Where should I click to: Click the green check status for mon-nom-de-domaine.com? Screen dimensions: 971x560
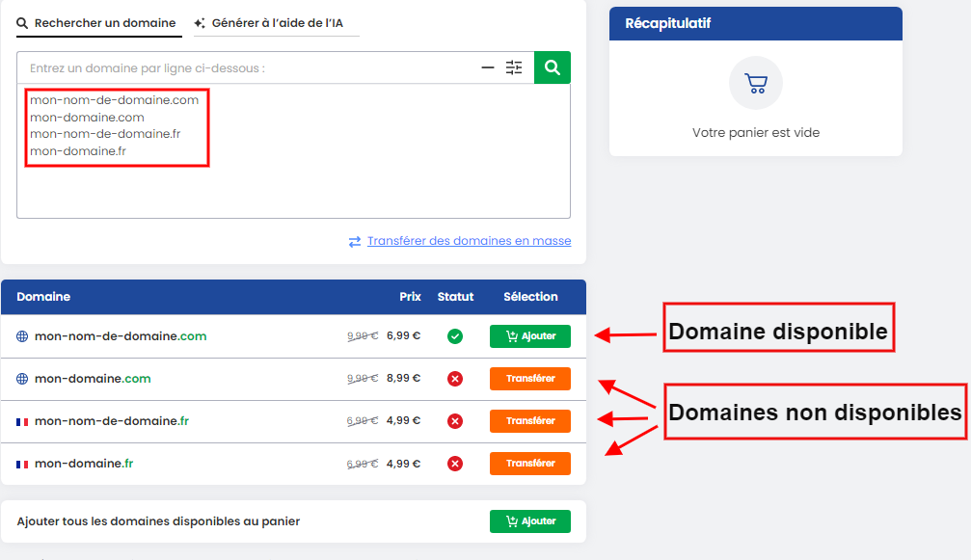(454, 335)
